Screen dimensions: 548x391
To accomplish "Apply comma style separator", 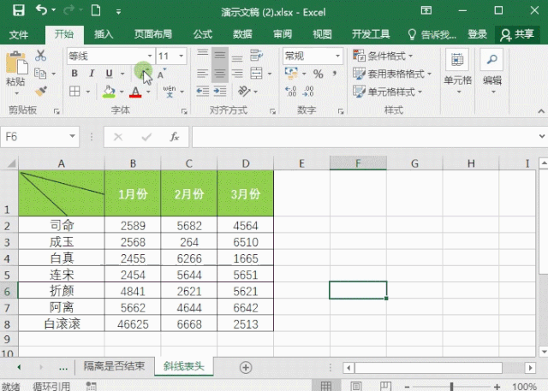I will click(x=335, y=74).
